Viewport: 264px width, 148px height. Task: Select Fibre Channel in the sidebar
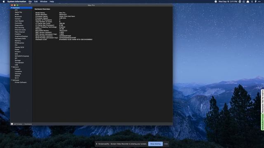pyautogui.click(x=20, y=32)
